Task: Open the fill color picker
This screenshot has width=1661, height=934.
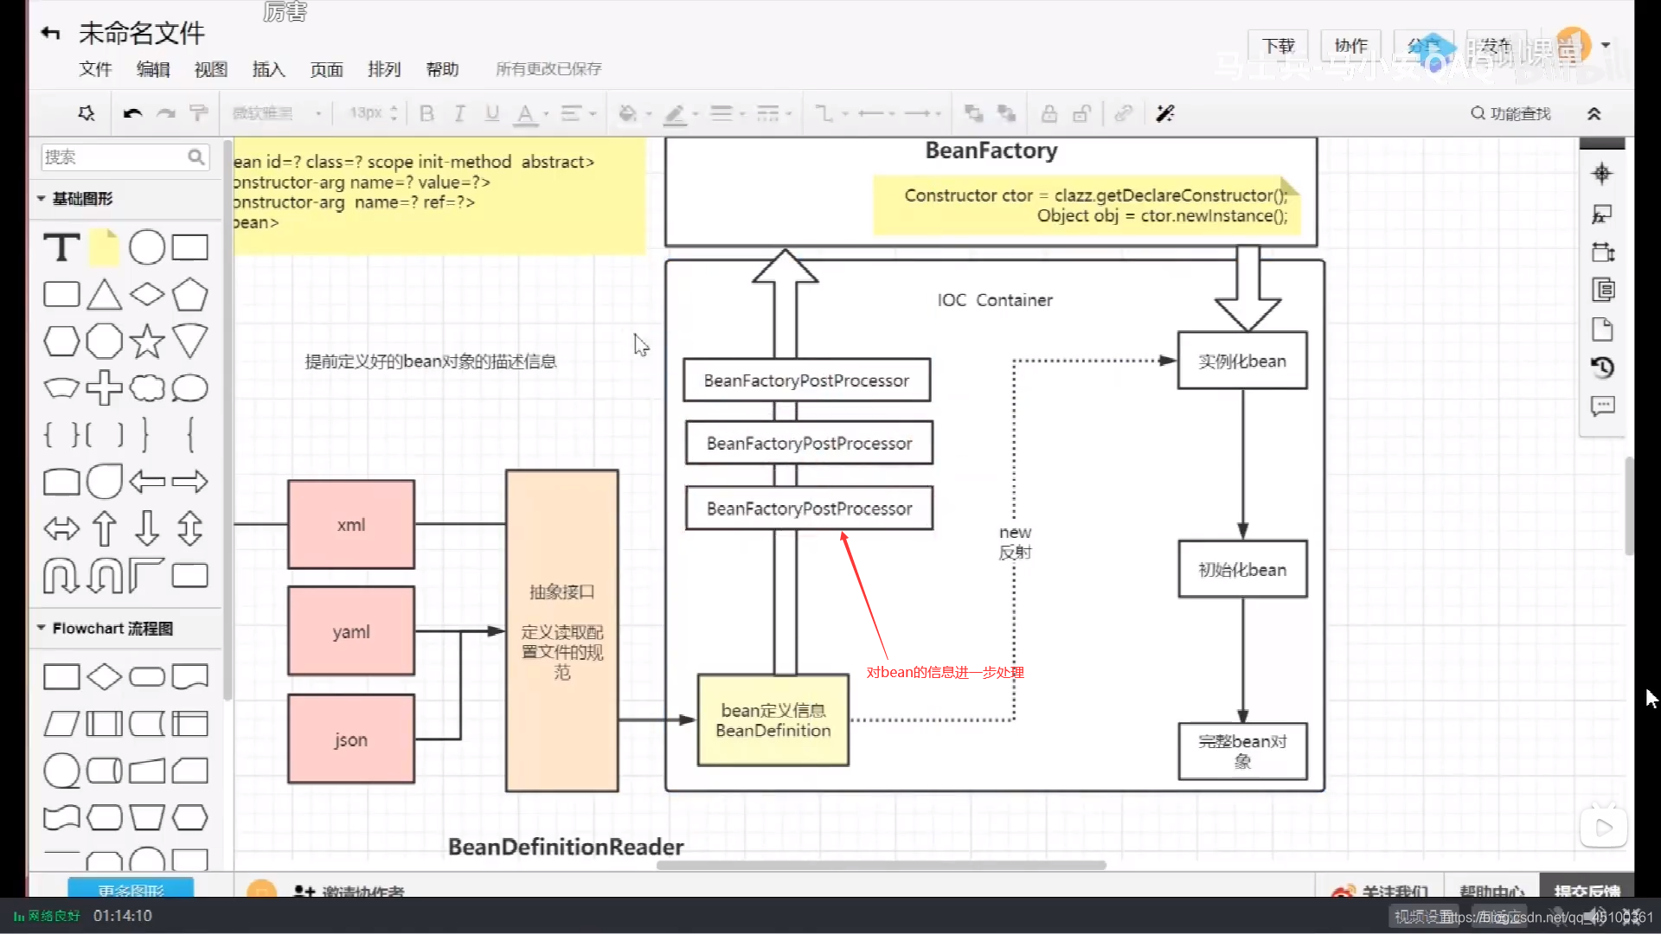Action: pyautogui.click(x=634, y=113)
